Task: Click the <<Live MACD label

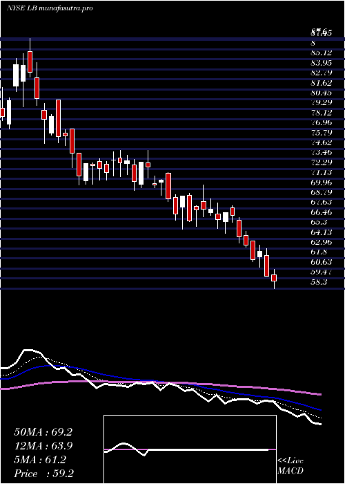Action: [x=290, y=466]
